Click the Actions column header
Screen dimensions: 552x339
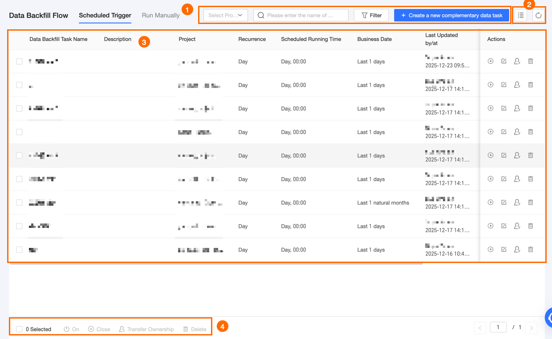(496, 39)
